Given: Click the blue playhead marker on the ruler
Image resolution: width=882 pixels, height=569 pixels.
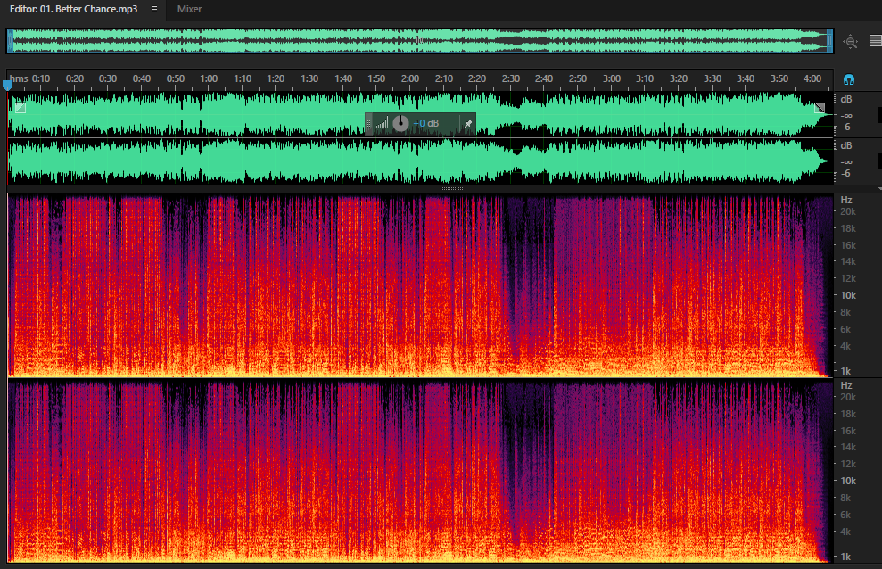Looking at the screenshot, I should tap(7, 86).
